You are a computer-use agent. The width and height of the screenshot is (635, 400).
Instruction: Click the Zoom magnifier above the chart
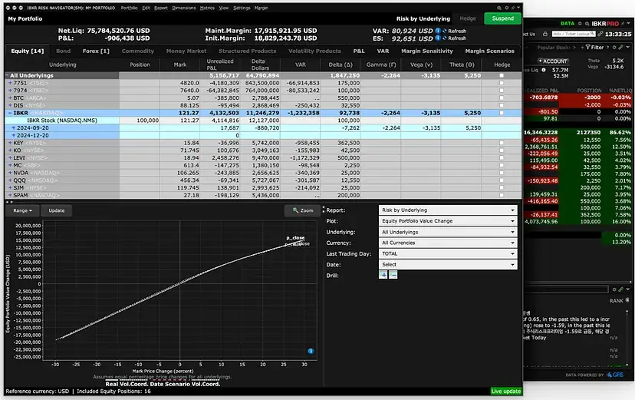coord(302,210)
